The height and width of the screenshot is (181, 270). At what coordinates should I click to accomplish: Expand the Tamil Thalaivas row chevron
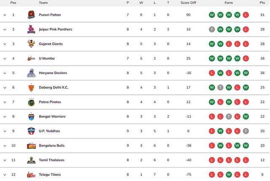tap(5, 160)
